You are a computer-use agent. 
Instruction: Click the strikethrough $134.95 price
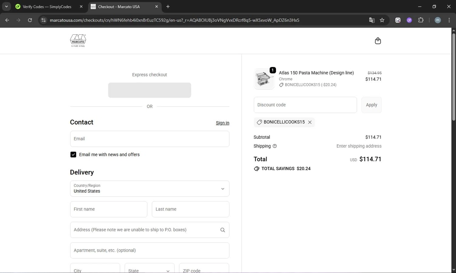coord(375,73)
